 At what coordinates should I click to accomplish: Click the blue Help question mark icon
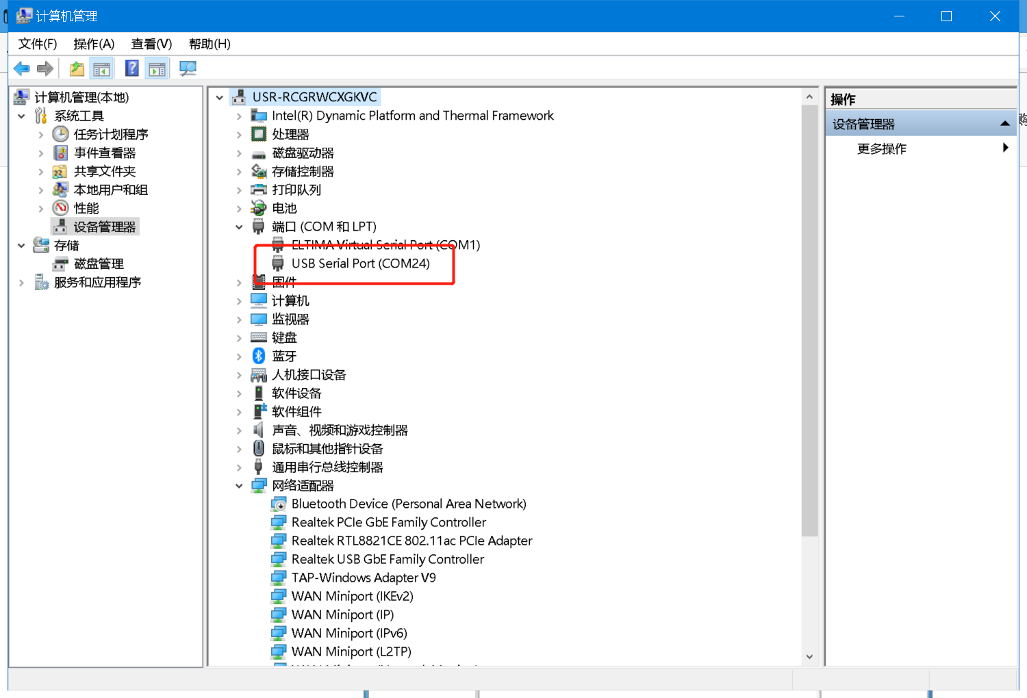(x=132, y=68)
